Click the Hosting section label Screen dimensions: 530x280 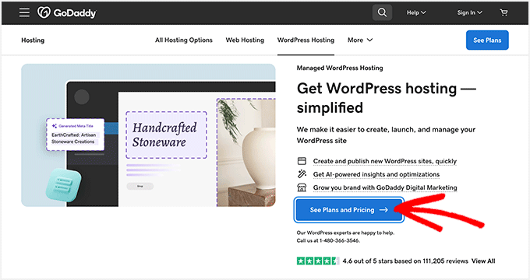(33, 40)
